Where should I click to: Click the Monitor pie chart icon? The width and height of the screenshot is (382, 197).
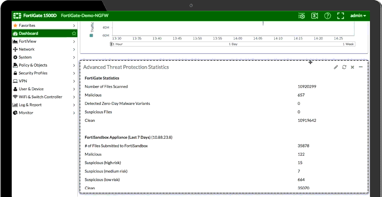[x=15, y=113]
